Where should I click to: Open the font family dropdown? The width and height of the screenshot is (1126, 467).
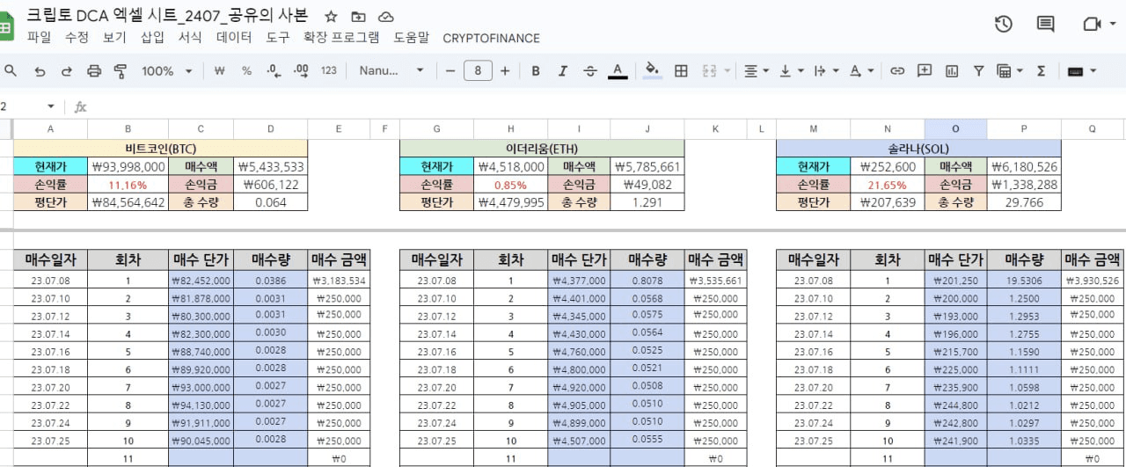click(x=391, y=71)
